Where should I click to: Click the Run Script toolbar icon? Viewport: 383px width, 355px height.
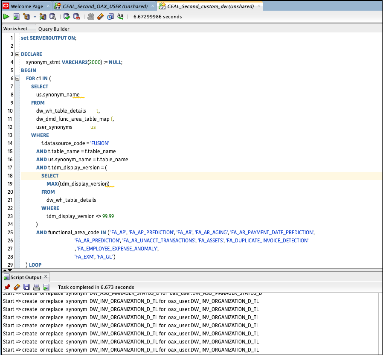16,17
